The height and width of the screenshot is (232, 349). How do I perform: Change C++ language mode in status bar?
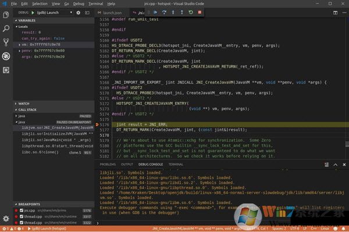tap(314, 229)
